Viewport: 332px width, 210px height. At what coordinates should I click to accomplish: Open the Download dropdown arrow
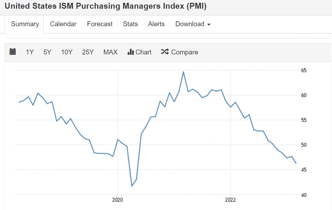pos(209,24)
